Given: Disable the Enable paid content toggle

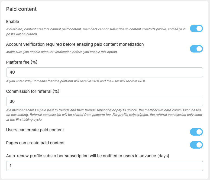Looking at the screenshot, I should click(196, 28).
